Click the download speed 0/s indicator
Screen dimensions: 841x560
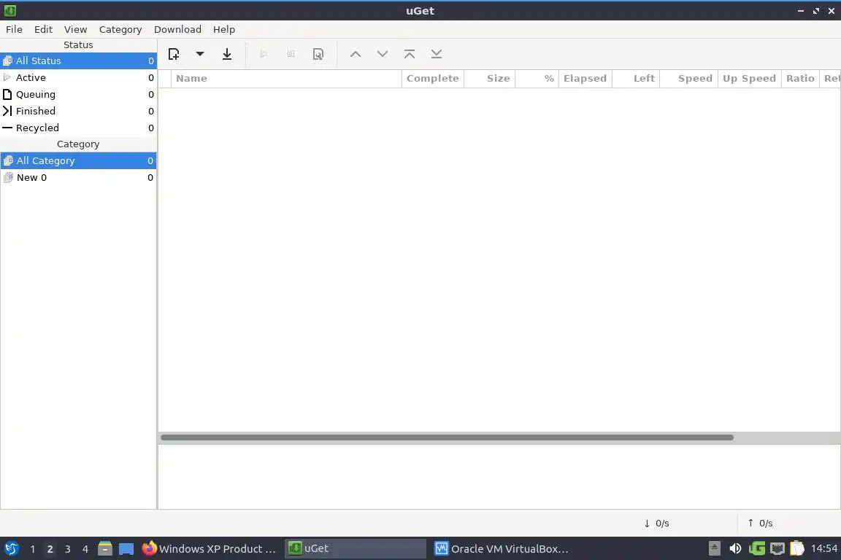coord(656,524)
